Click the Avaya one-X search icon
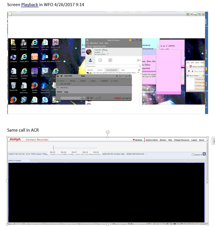 pos(83,98)
